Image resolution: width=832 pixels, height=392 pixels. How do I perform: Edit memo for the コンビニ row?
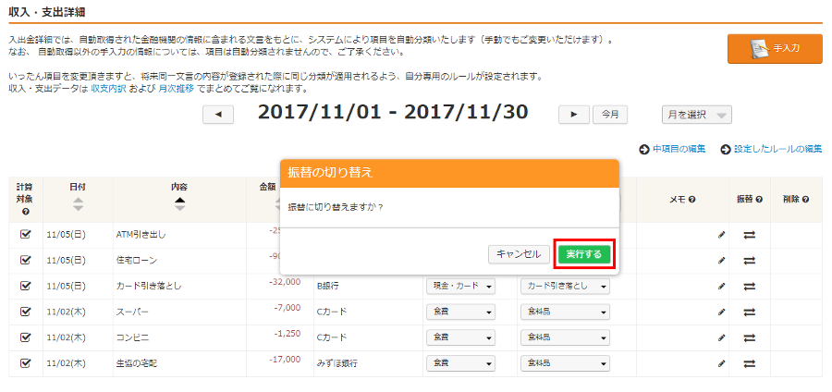pyautogui.click(x=722, y=338)
